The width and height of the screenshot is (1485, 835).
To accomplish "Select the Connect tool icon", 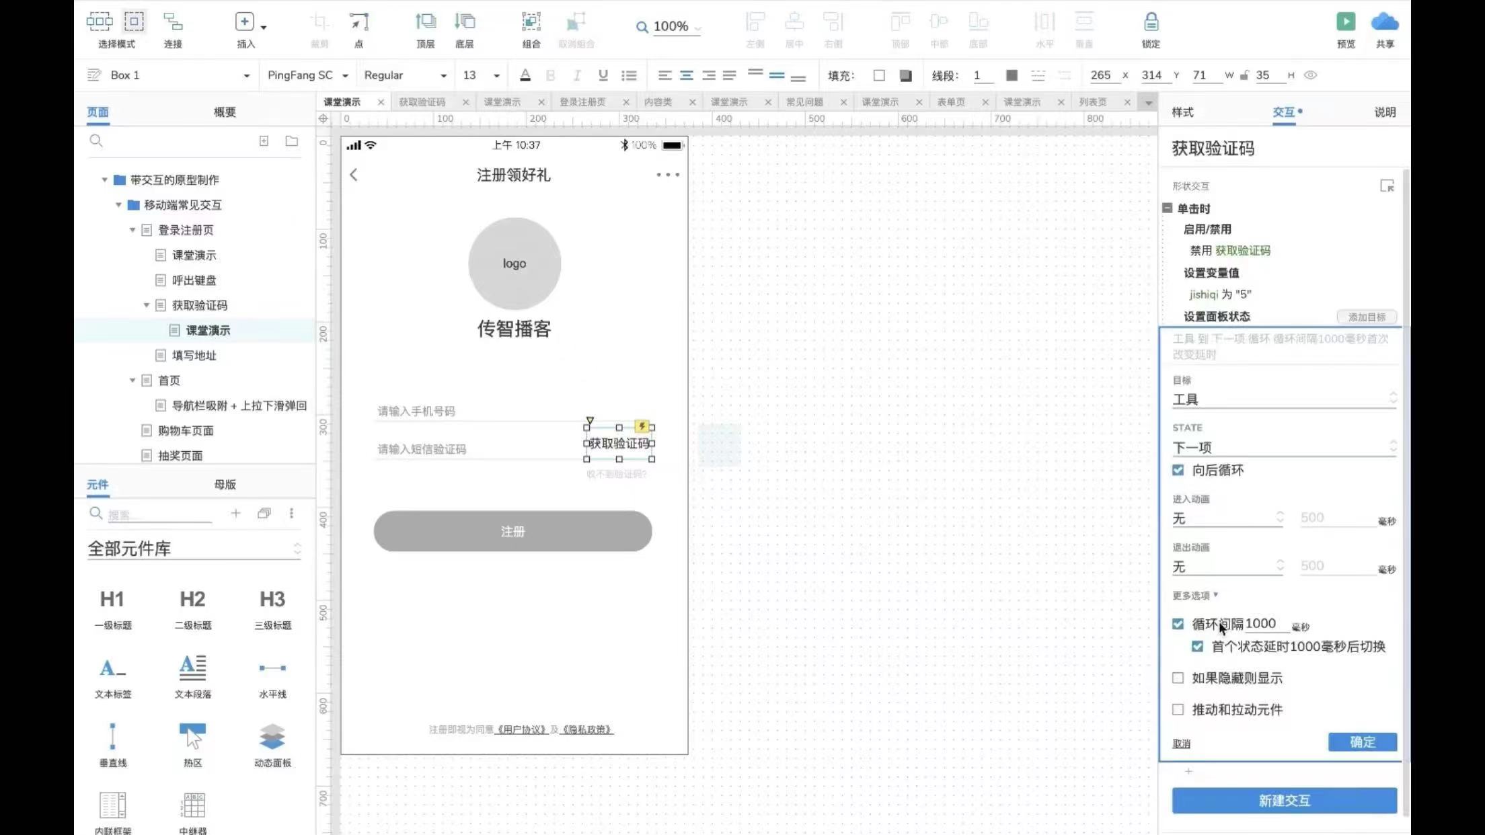I will pyautogui.click(x=173, y=22).
